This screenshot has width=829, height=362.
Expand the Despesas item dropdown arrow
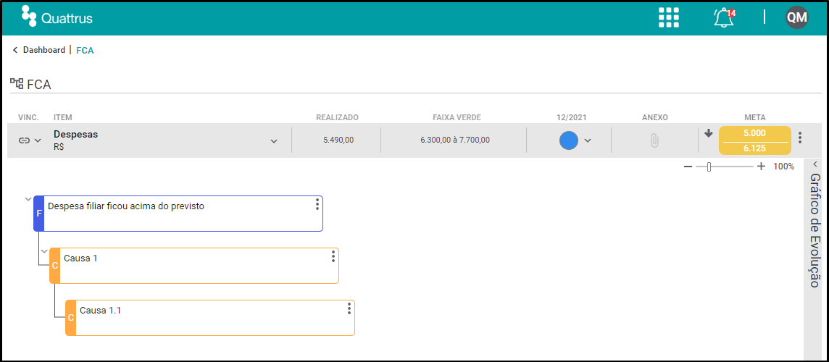[x=274, y=141]
